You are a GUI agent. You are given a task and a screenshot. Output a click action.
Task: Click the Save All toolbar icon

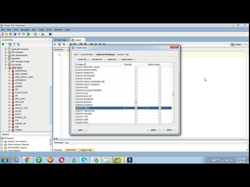[15, 34]
